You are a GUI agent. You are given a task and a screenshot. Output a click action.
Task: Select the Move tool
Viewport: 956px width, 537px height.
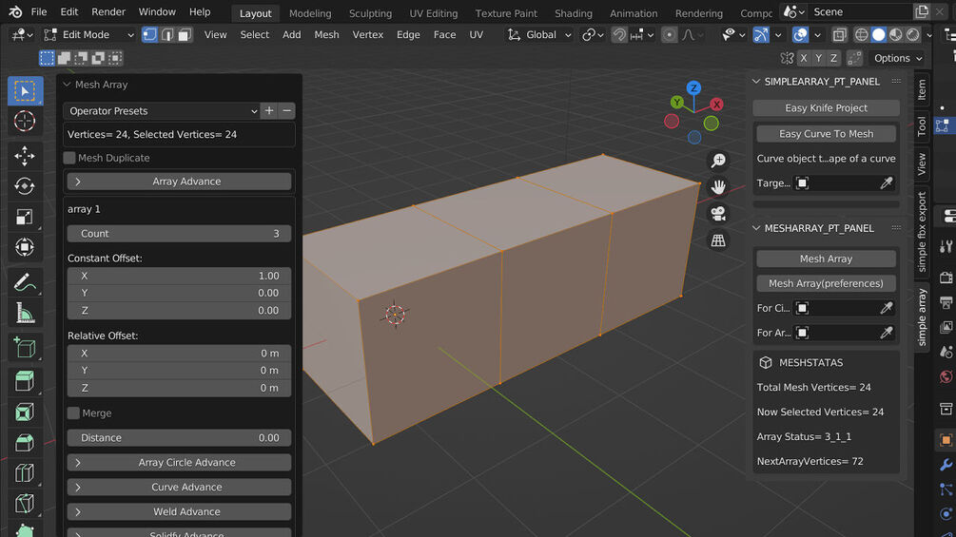(x=25, y=156)
